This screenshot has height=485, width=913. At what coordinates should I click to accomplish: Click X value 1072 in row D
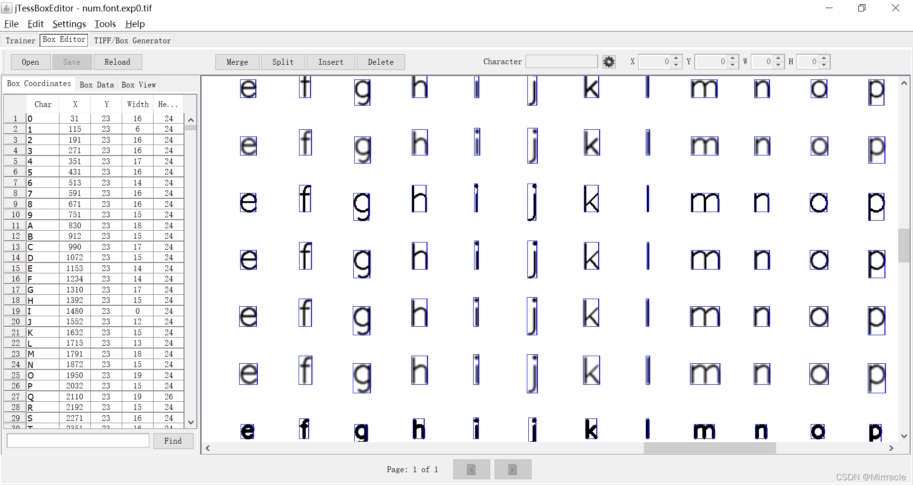75,257
